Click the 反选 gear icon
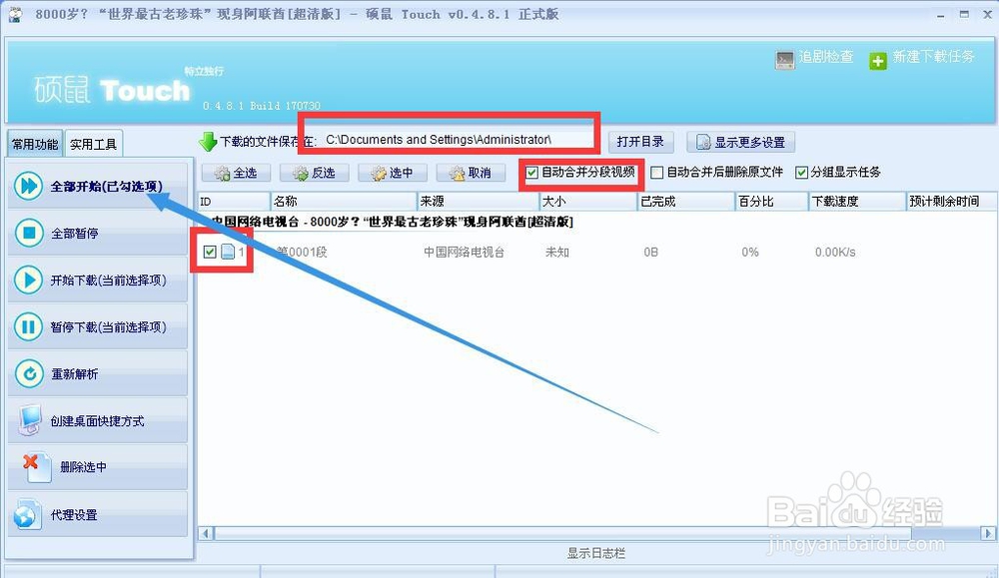The width and height of the screenshot is (999, 578). [x=300, y=173]
